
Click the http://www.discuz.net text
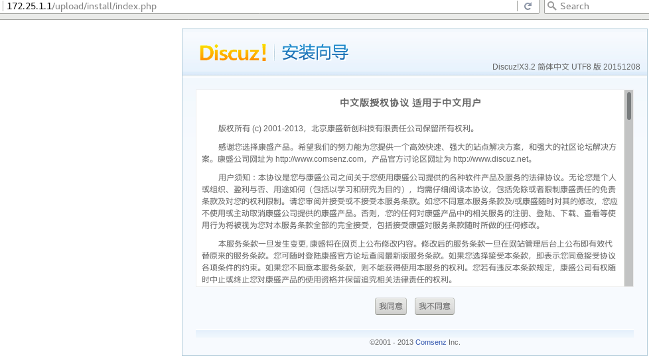click(x=491, y=159)
